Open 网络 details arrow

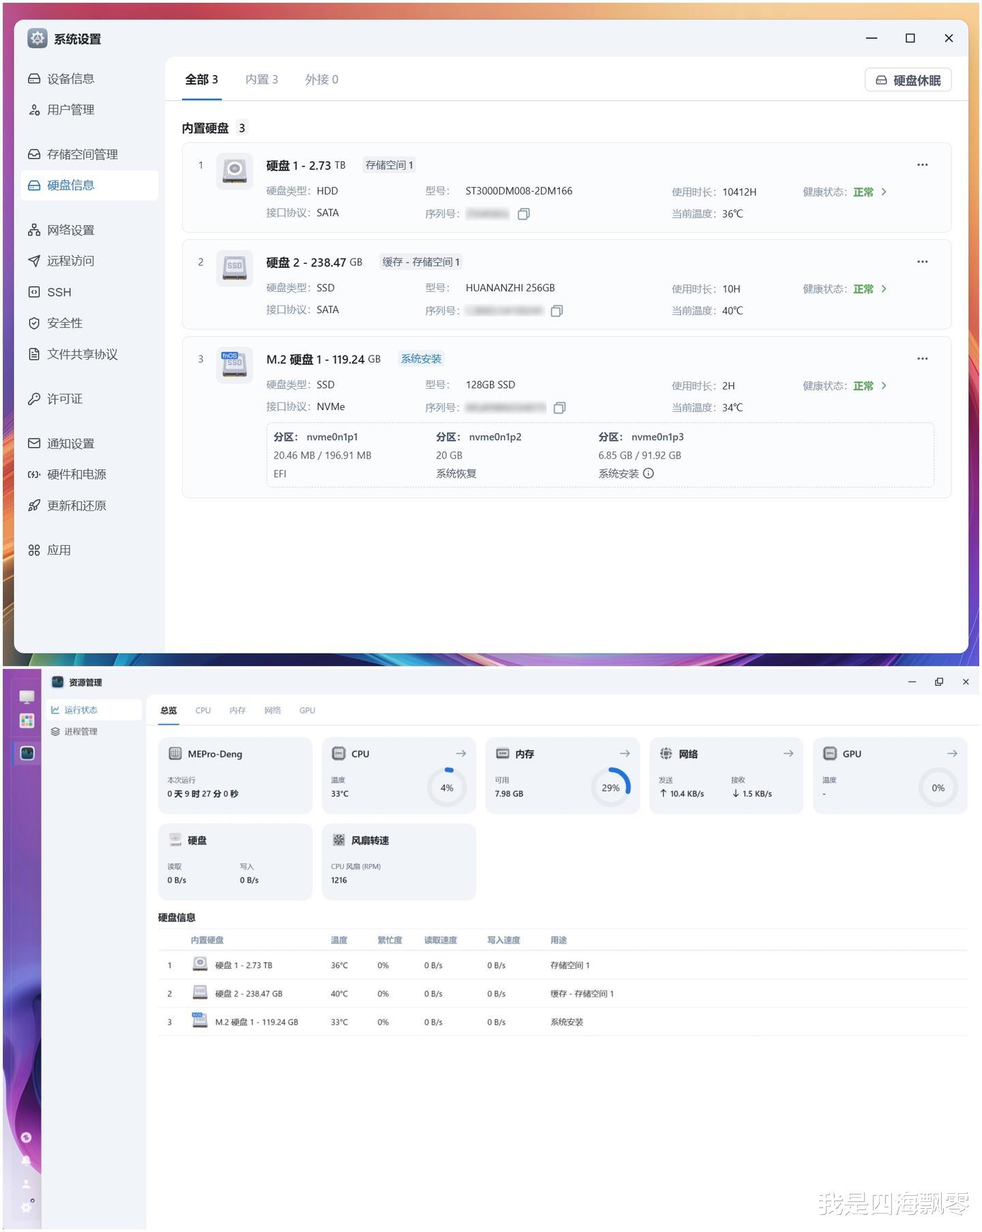[x=788, y=754]
